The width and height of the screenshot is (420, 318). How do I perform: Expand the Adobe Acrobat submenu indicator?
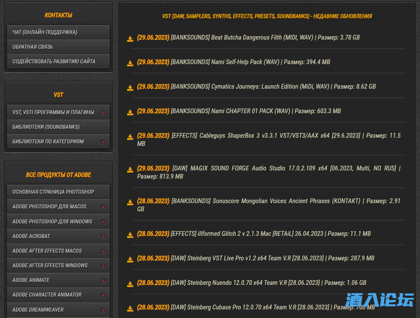click(103, 236)
